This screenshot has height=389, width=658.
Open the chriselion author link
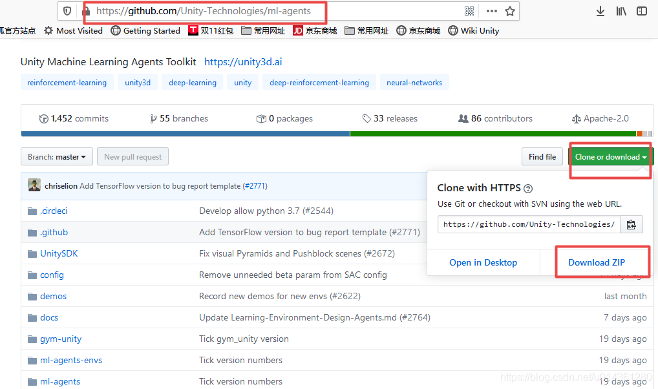point(61,186)
